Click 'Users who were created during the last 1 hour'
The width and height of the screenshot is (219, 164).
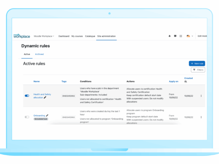[100, 113]
